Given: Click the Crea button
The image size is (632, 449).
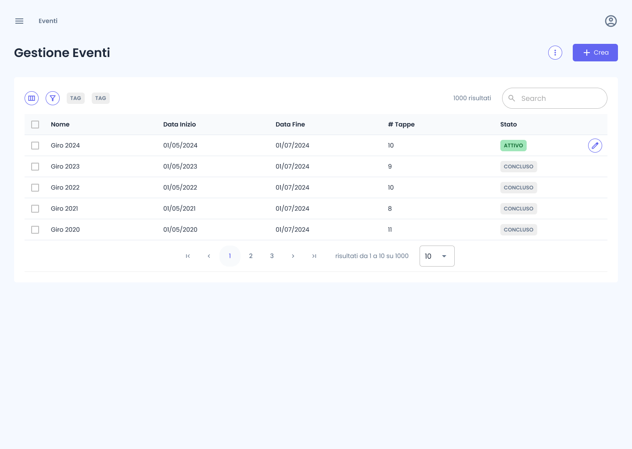Looking at the screenshot, I should tap(595, 53).
